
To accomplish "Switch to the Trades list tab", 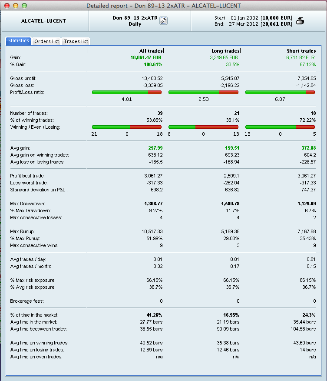I will pyautogui.click(x=76, y=41).
